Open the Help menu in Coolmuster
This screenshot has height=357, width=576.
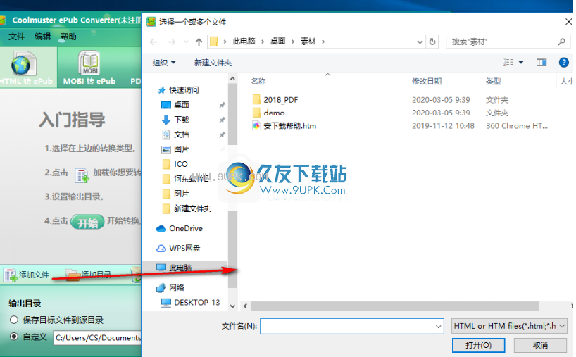69,37
